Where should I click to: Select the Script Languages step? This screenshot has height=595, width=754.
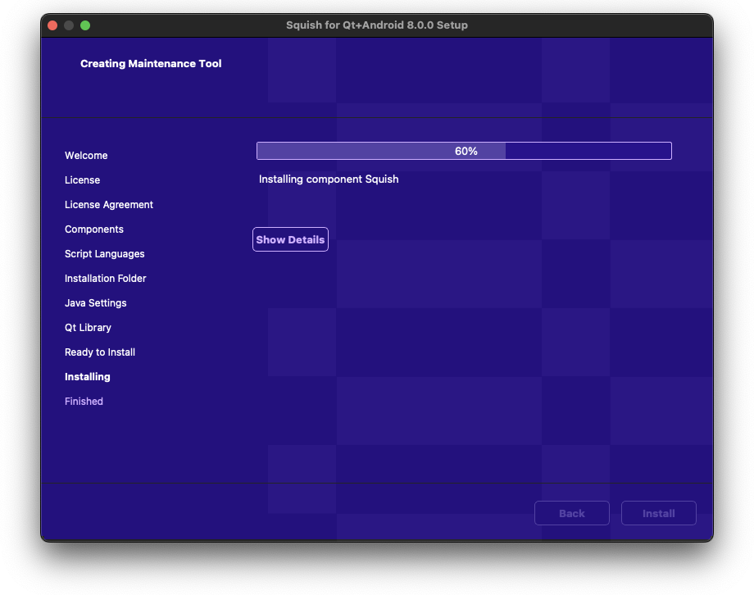[104, 253]
